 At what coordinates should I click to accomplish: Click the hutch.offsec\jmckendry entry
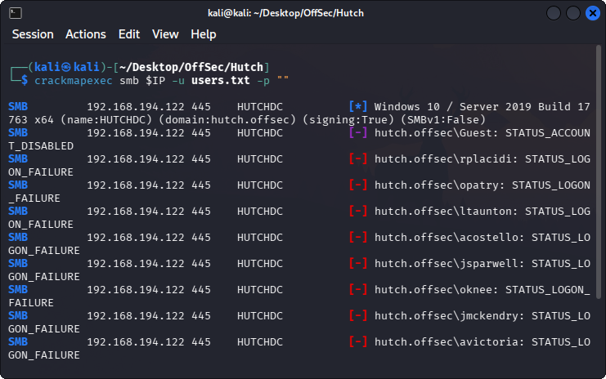(x=450, y=316)
